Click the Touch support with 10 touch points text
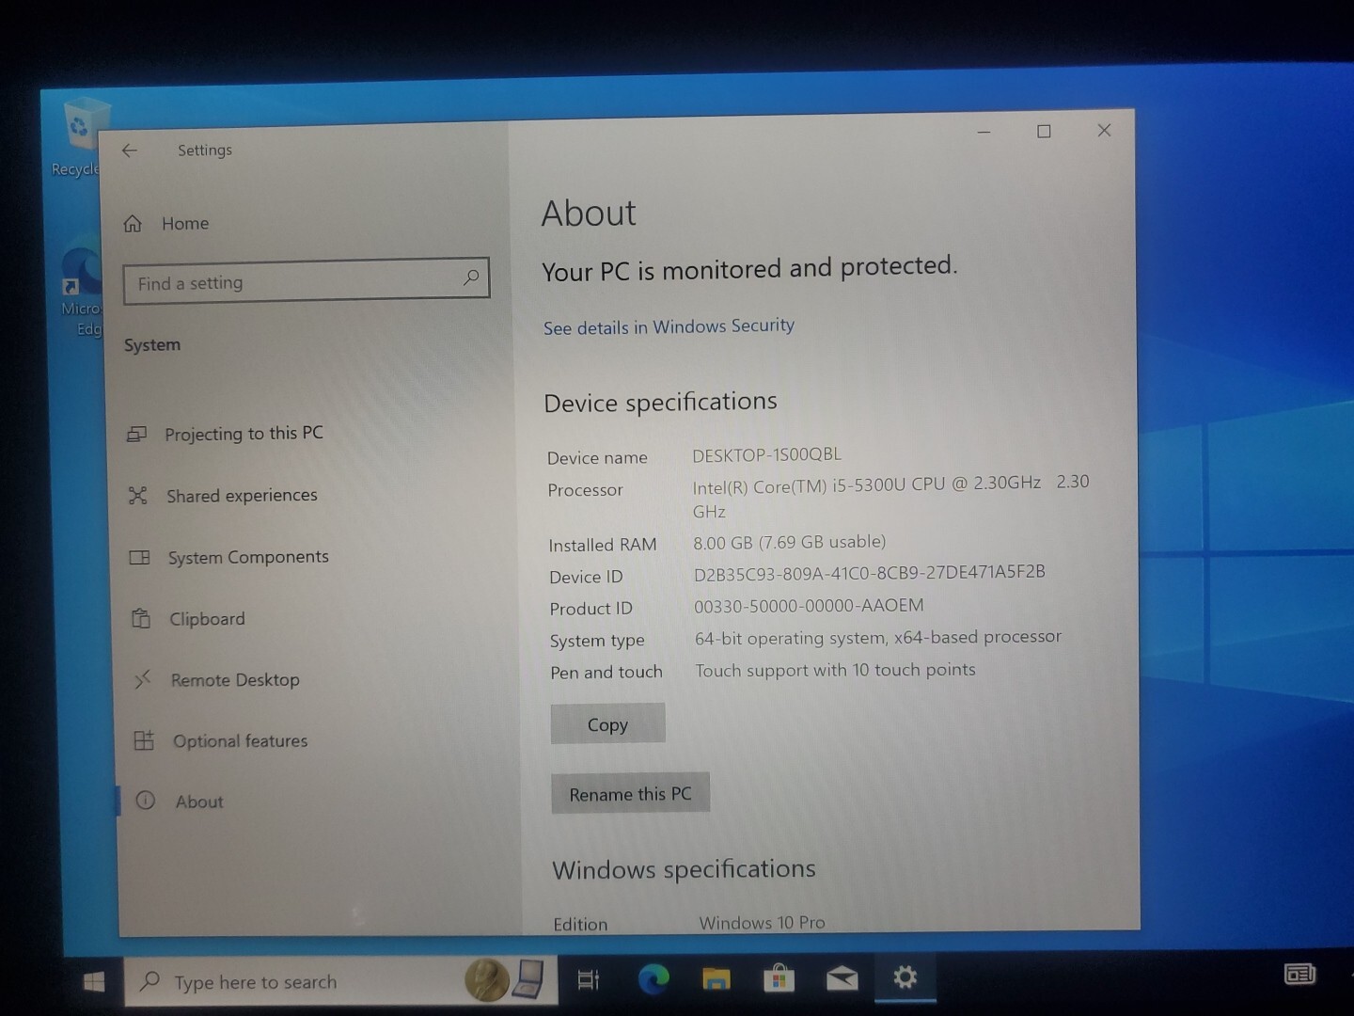 [x=835, y=670]
